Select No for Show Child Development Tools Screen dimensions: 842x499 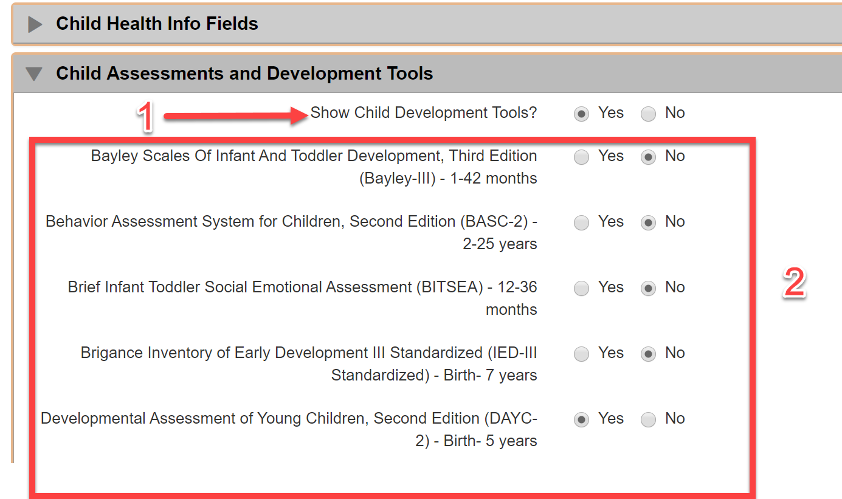(649, 114)
